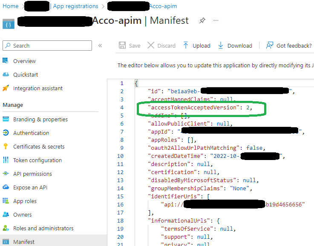Image resolution: width=314 pixels, height=246 pixels.
Task: Click the "termsOfService": null line
Action: (199, 229)
